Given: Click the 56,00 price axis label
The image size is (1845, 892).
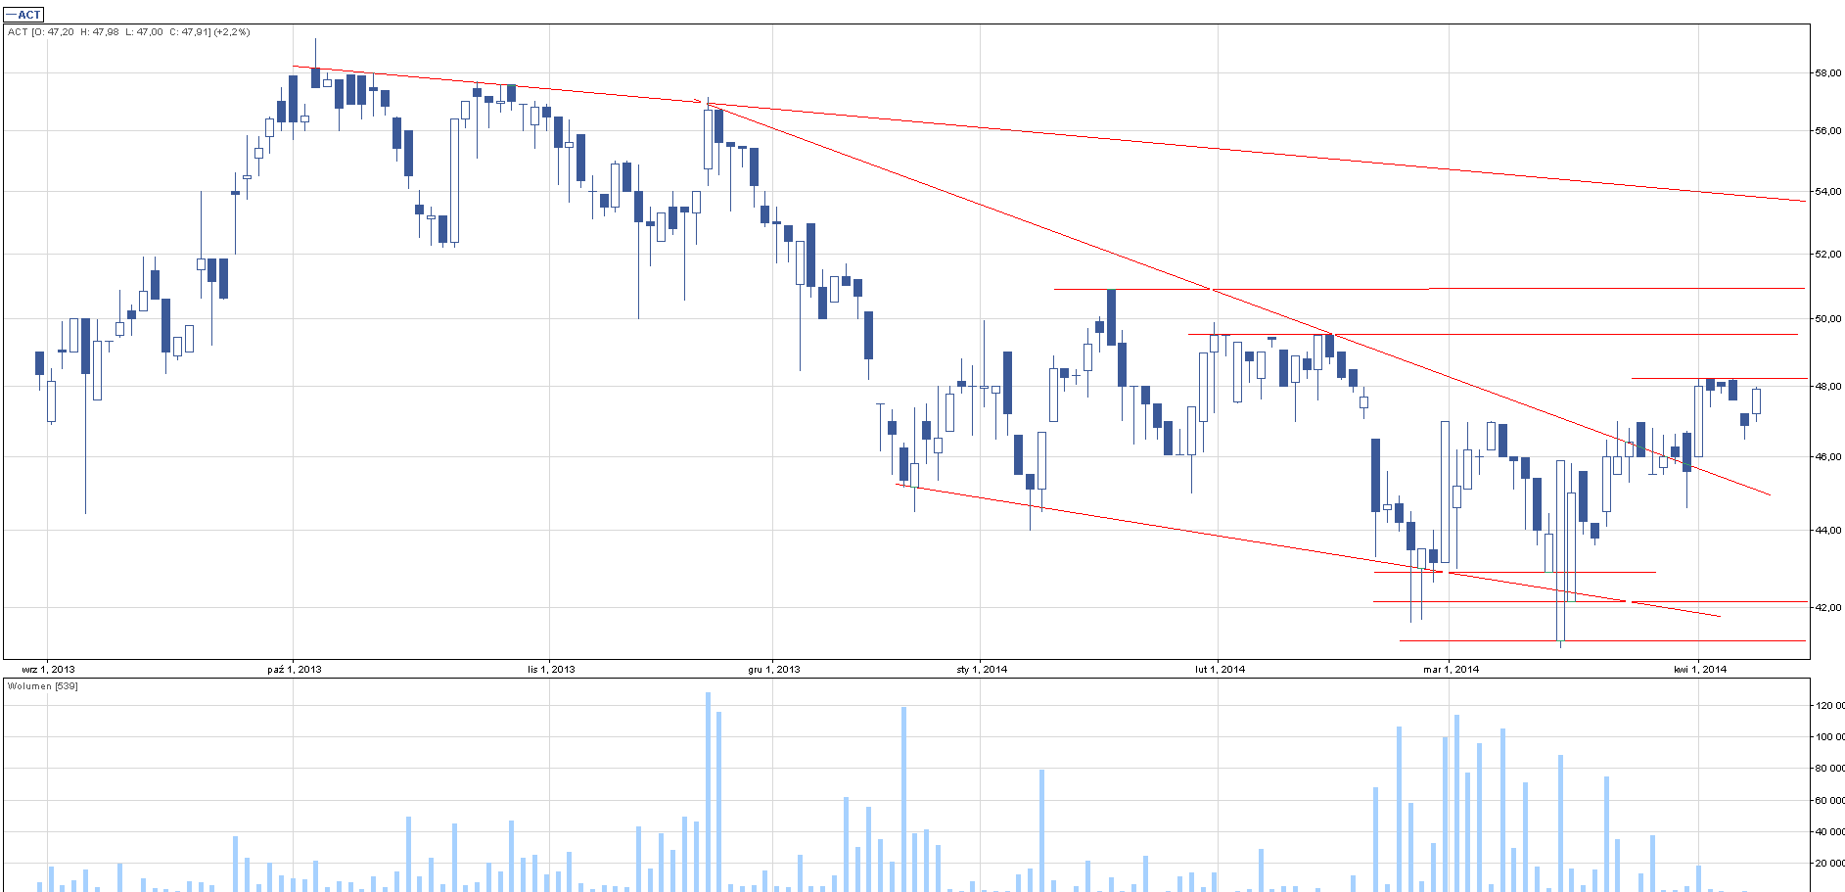Looking at the screenshot, I should tap(1827, 131).
